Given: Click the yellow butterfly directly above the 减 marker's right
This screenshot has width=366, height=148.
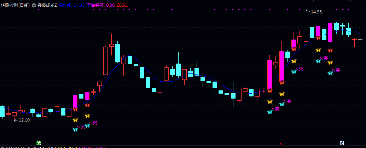Looking at the screenshot, I should (x=75, y=120).
